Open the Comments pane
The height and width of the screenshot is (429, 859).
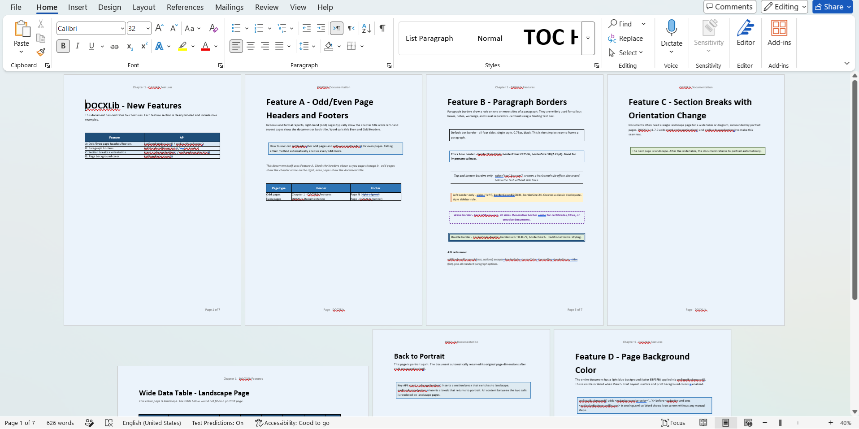pyautogui.click(x=730, y=7)
